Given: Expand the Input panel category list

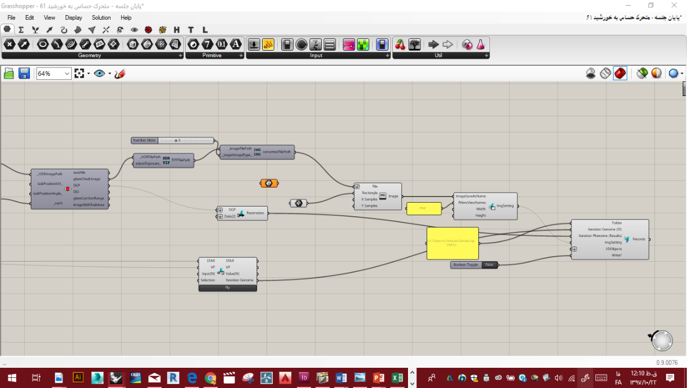Looking at the screenshot, I should click(387, 56).
